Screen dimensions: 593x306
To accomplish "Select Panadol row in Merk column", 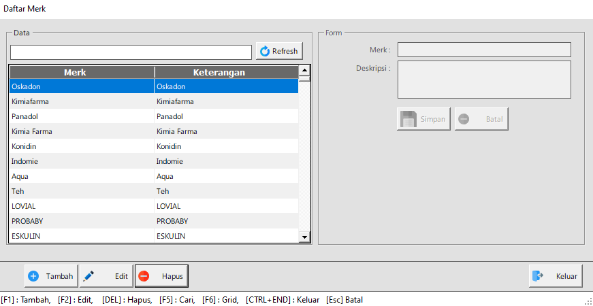I will click(x=82, y=116).
